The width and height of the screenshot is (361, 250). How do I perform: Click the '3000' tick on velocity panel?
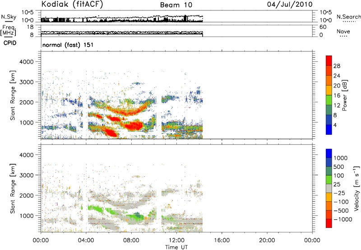(x=27, y=175)
